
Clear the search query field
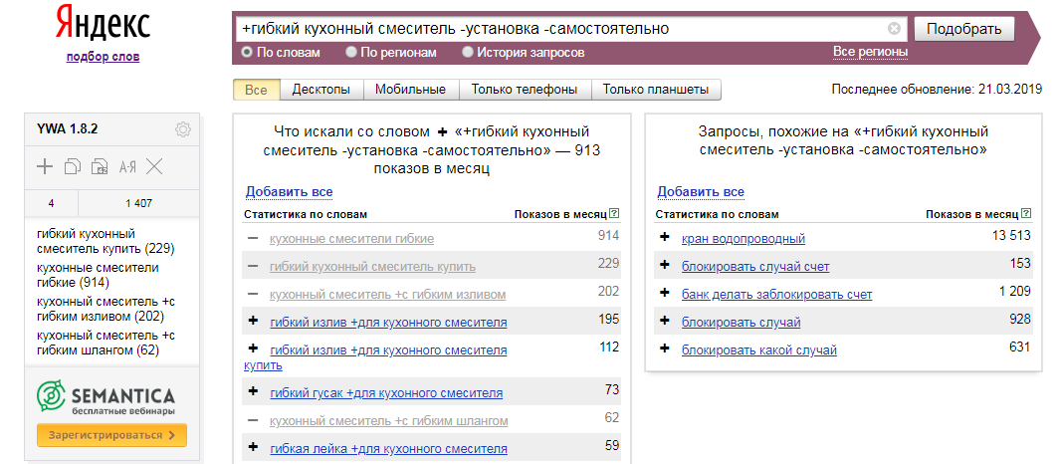[894, 29]
